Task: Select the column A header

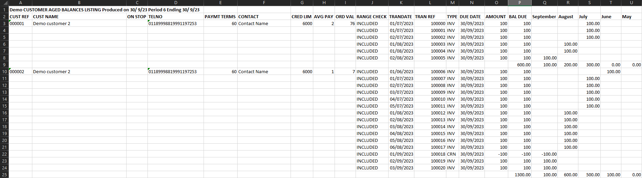Action: coord(20,3)
